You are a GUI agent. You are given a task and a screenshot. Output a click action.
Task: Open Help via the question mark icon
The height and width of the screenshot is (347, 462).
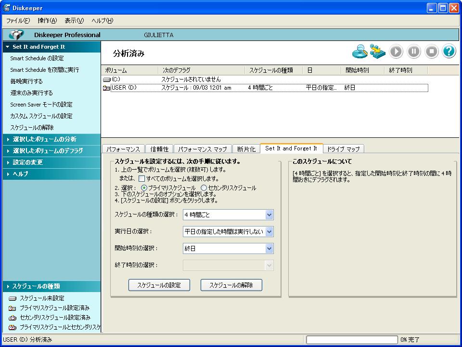point(449,52)
